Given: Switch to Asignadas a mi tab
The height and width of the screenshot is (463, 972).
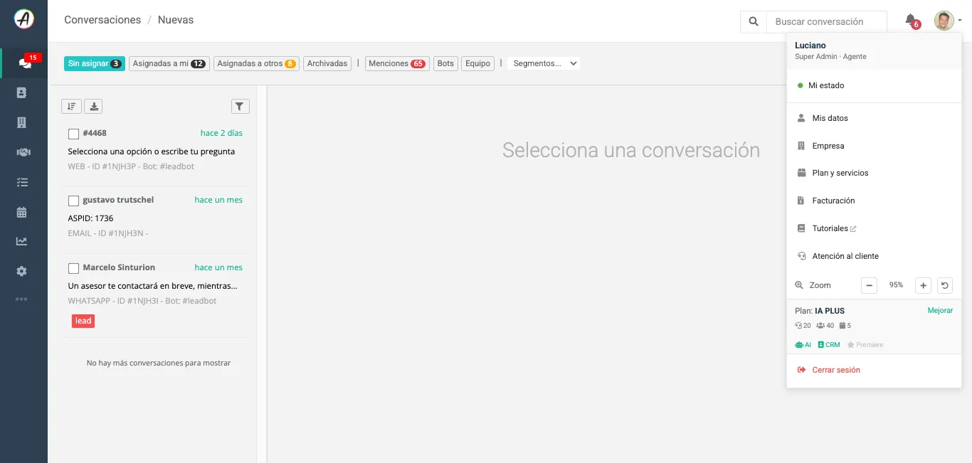Looking at the screenshot, I should (169, 63).
